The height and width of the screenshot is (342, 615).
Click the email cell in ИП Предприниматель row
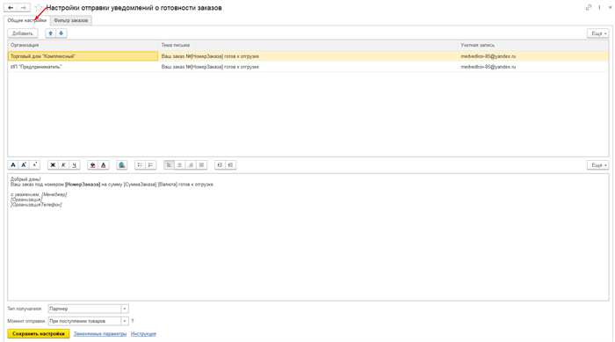(x=533, y=67)
